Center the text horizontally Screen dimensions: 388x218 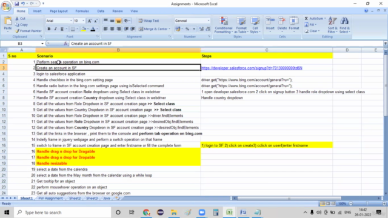pyautogui.click(x=112, y=29)
